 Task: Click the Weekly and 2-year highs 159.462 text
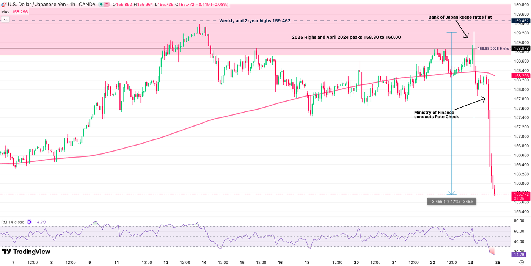[x=255, y=20]
